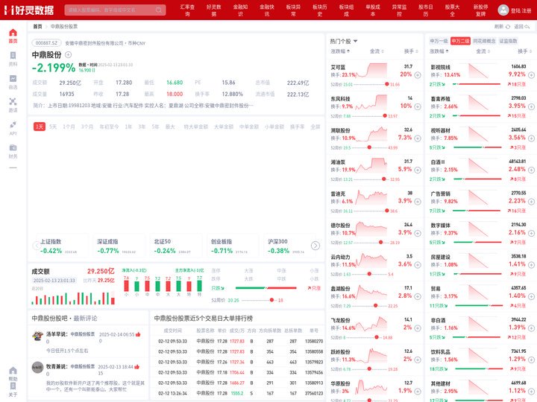Image resolution: width=537 pixels, height=402 pixels.
Task: Click the search magnifier icon in the search box
Action: [159, 10]
